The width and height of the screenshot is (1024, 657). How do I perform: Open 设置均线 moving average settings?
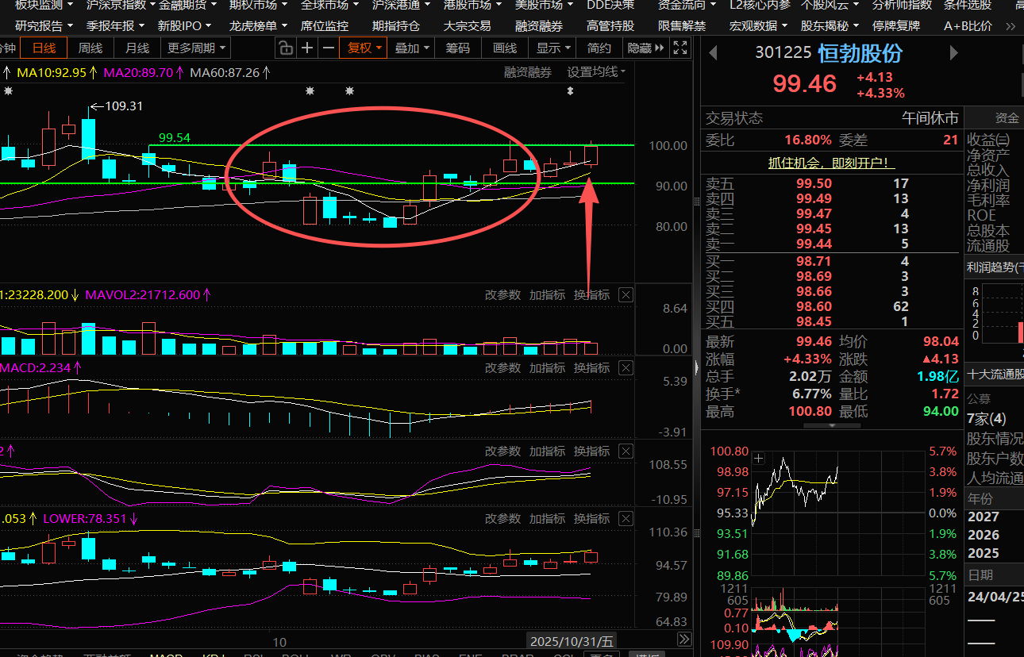596,72
